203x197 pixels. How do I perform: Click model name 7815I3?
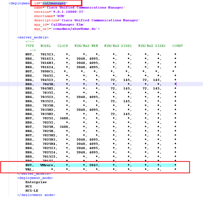pyautogui.click(x=47, y=55)
